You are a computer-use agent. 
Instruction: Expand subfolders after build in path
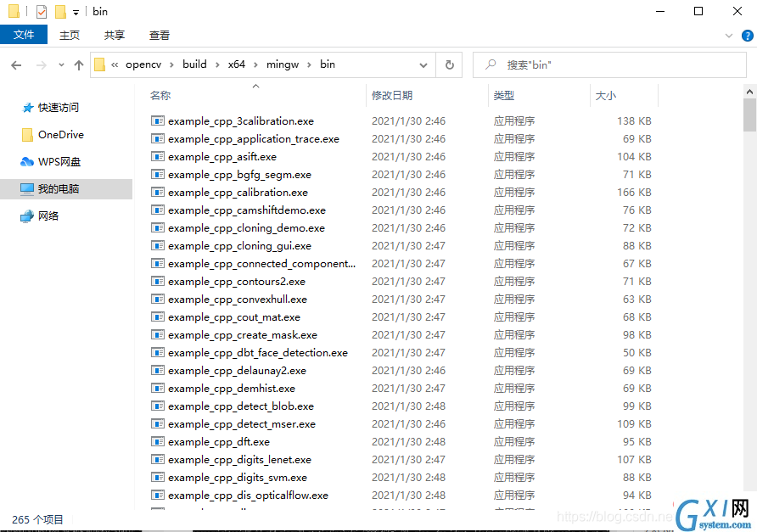tap(217, 65)
